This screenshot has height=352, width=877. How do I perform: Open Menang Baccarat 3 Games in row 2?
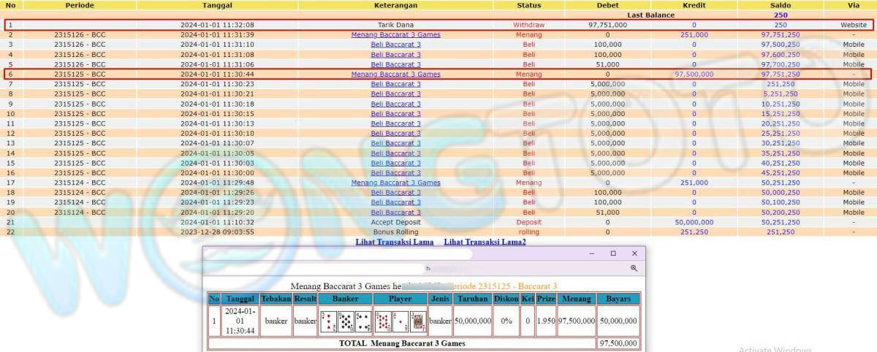[x=395, y=34]
